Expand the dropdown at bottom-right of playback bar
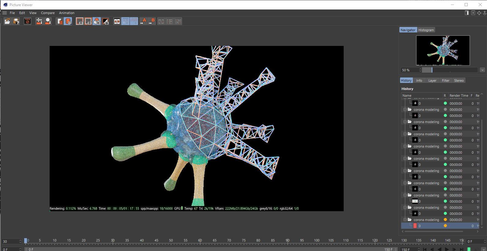Viewport: 487px width, 251px height. [x=483, y=249]
